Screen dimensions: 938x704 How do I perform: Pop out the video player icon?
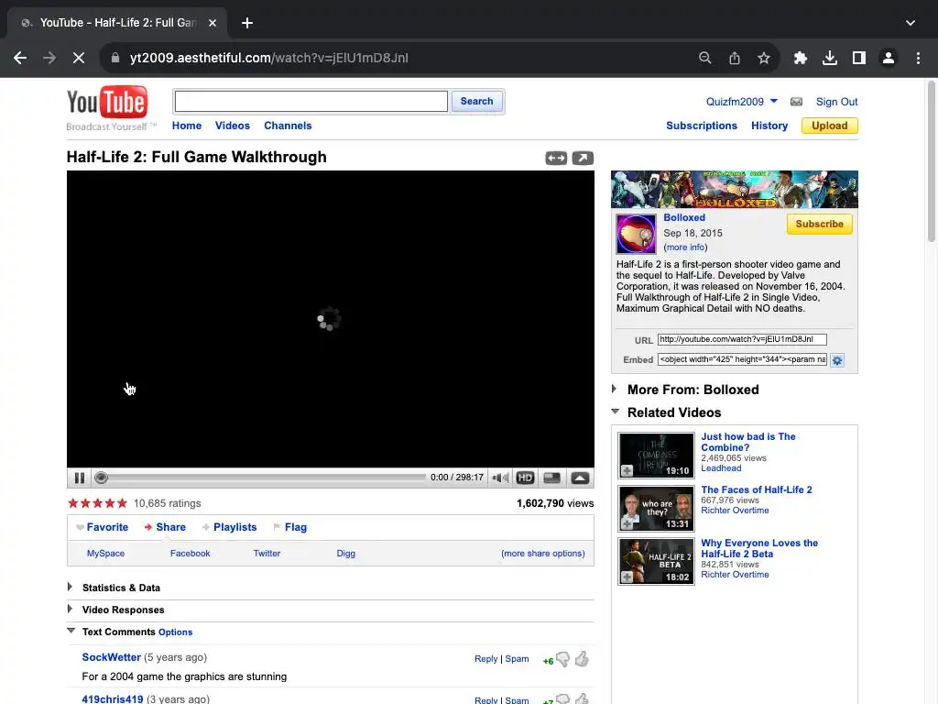point(583,158)
